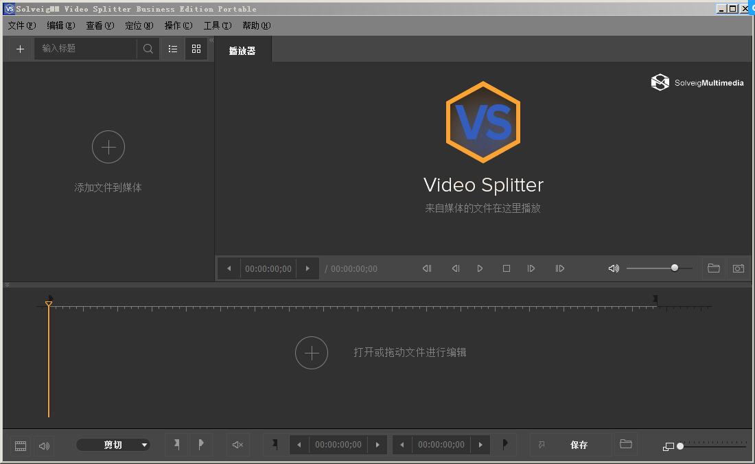The height and width of the screenshot is (464, 755).
Task: Mute the player volume speaker icon
Action: 614,268
